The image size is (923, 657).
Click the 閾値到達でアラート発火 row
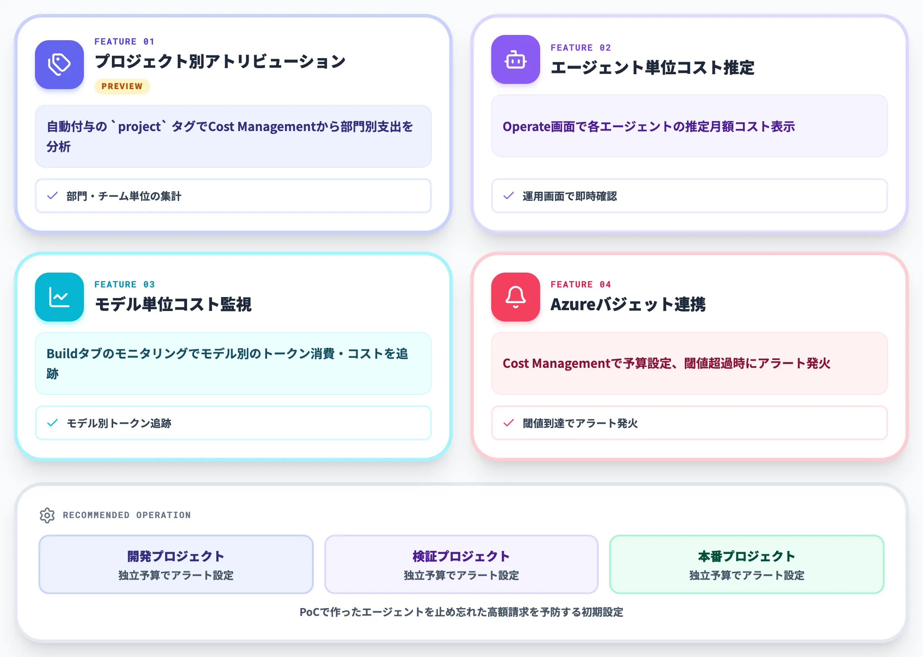pyautogui.click(x=690, y=423)
